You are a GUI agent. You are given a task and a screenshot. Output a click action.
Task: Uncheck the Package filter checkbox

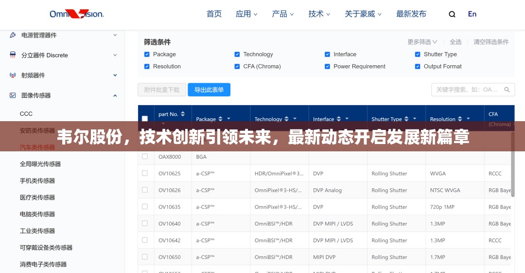147,55
